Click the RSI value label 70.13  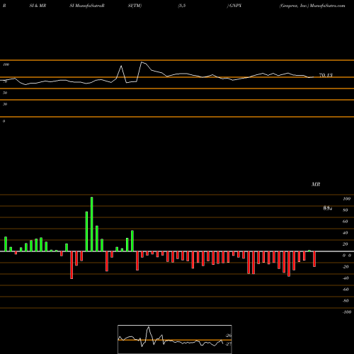click(x=326, y=75)
